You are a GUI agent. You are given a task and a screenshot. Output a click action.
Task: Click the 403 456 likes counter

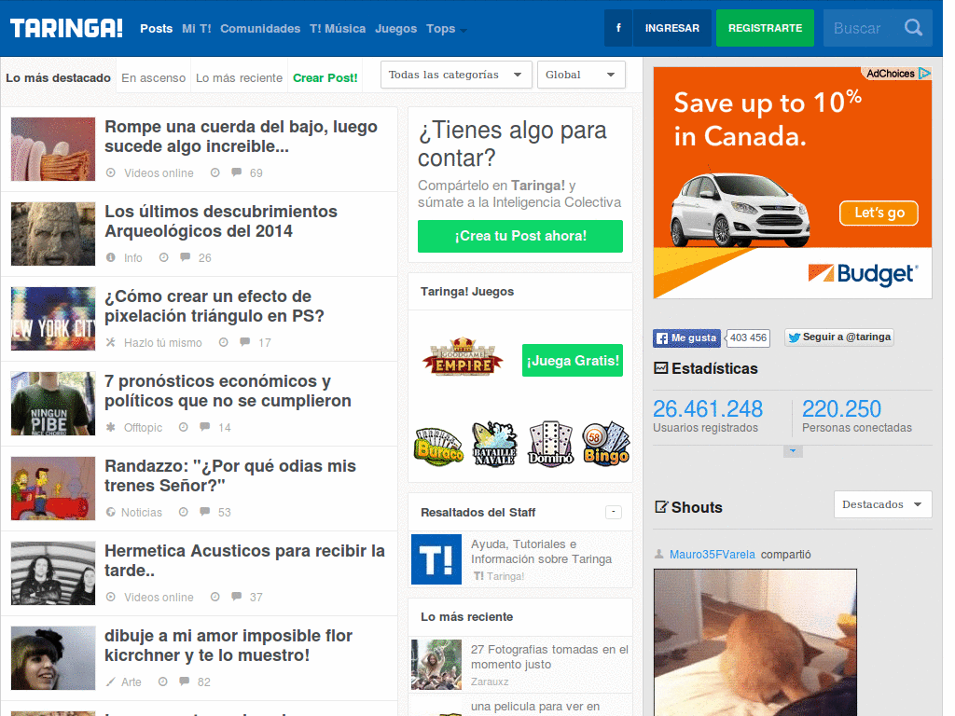749,337
